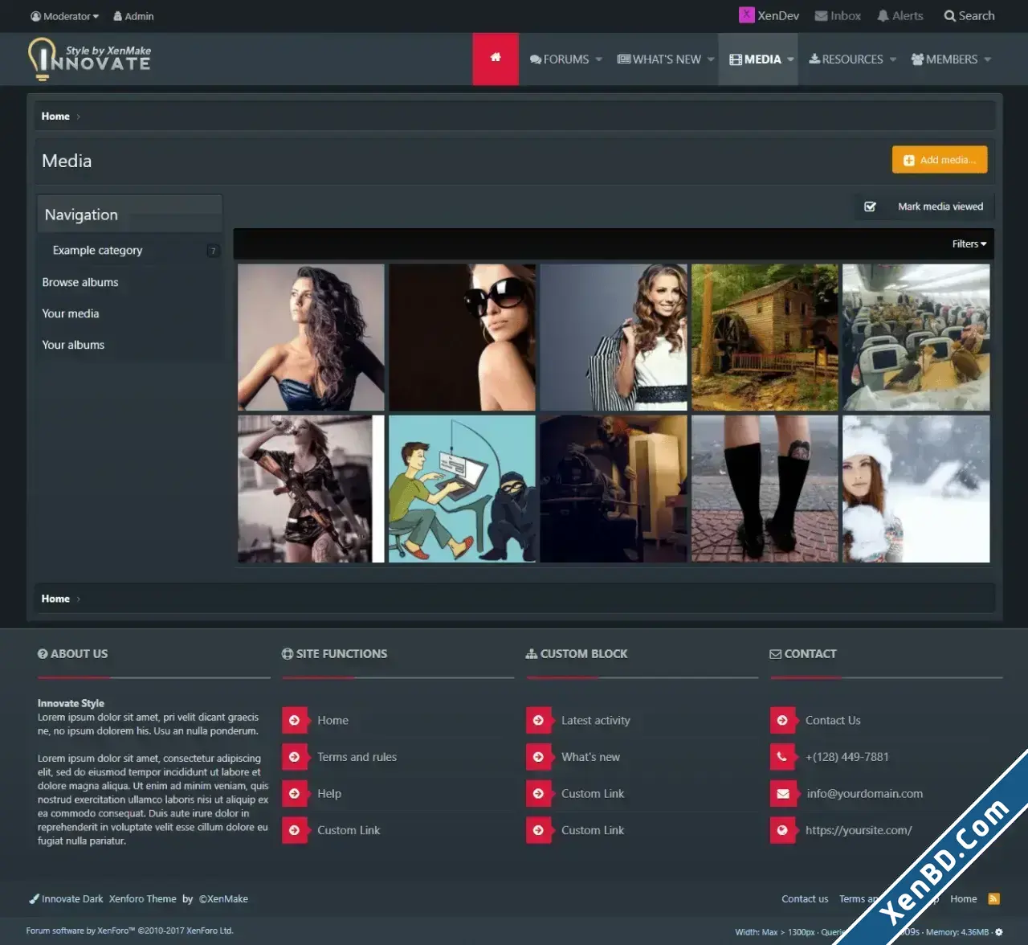Viewport: 1028px width, 945px height.
Task: Open the black socks legs thumbnail
Action: pos(765,489)
